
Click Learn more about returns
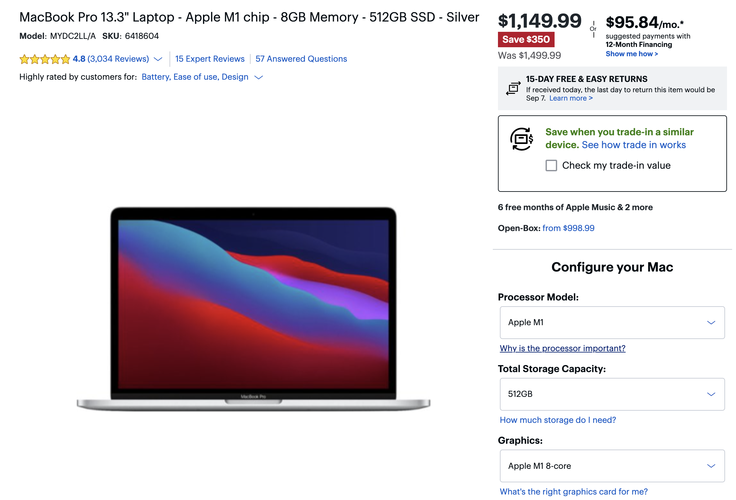coord(571,98)
